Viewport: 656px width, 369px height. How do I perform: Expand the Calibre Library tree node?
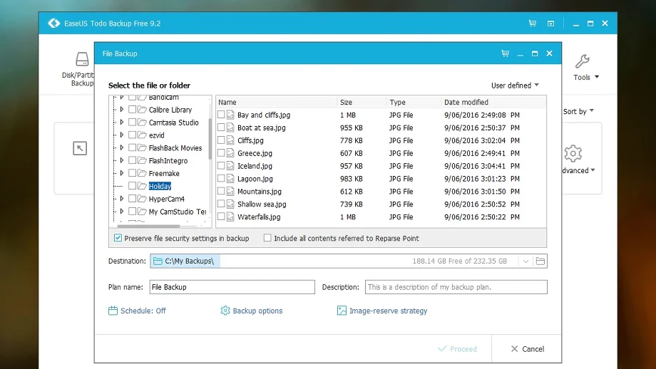point(122,110)
